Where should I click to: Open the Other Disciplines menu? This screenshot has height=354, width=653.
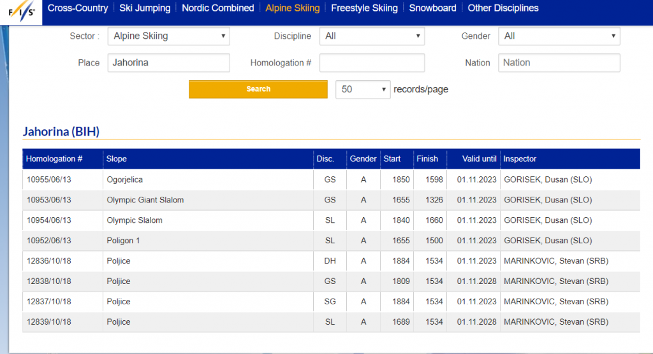[x=503, y=8]
